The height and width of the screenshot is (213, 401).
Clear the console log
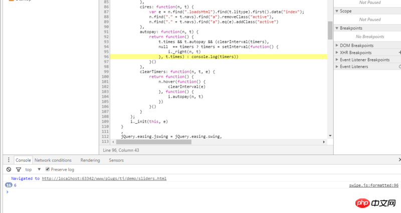pyautogui.click(x=9, y=169)
